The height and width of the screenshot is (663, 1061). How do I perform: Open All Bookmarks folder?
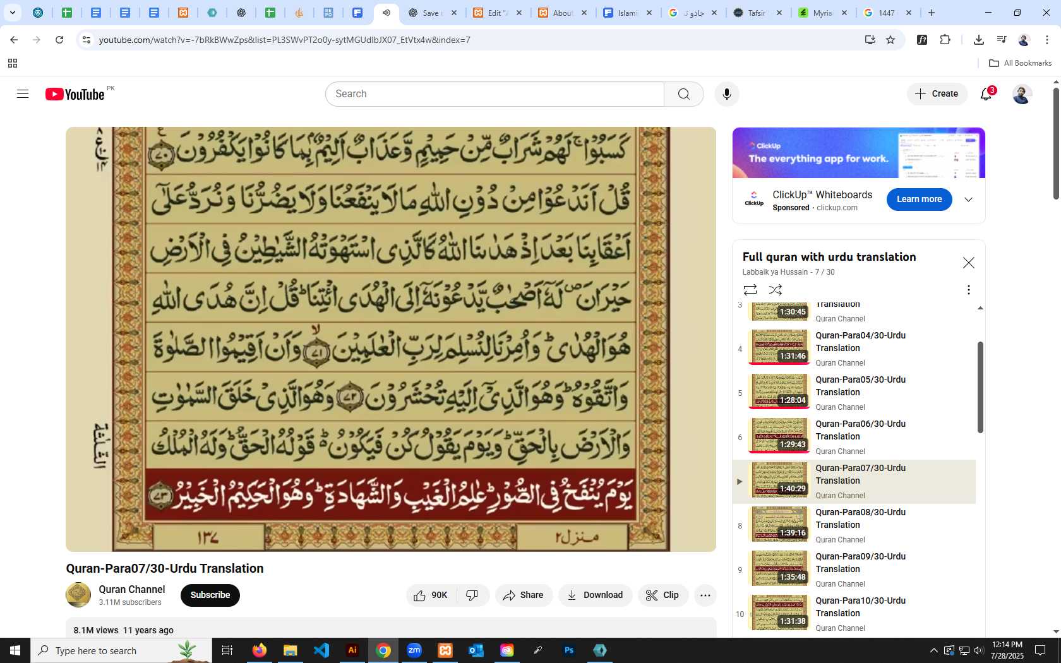[1020, 63]
